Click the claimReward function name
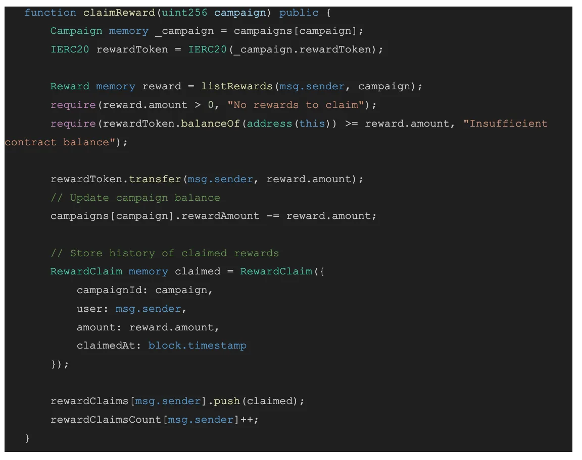Viewport: 582px width, 460px height. coord(119,13)
